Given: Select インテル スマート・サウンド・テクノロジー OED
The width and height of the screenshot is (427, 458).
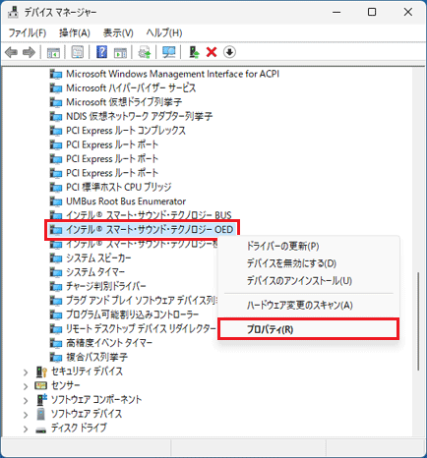Looking at the screenshot, I should tap(150, 230).
